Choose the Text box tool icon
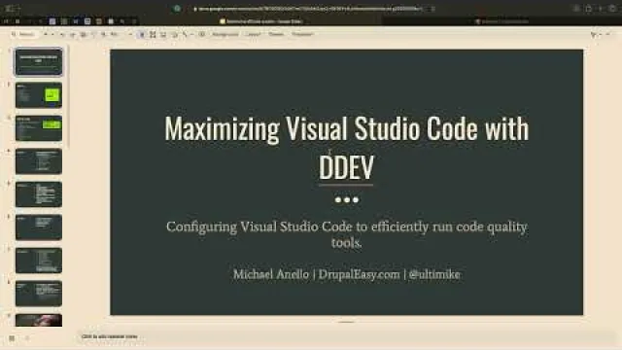The height and width of the screenshot is (350, 622). (x=153, y=35)
